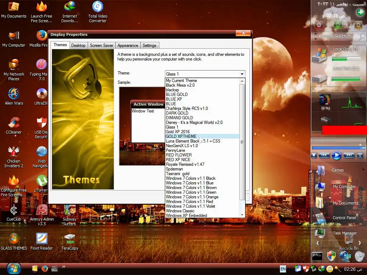This screenshot has width=367, height=275.
Task: Pick Disney - It's a Magical World theme
Action: [202, 122]
